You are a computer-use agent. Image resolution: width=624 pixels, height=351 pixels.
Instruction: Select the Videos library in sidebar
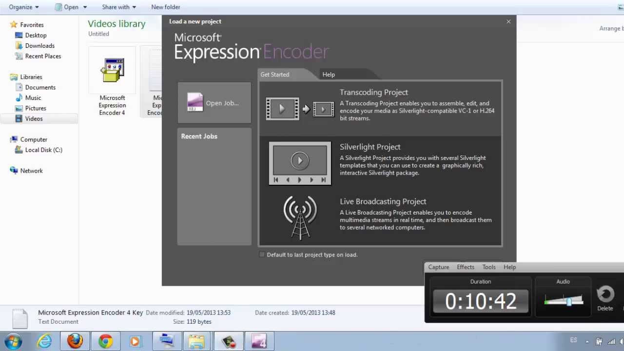34,119
